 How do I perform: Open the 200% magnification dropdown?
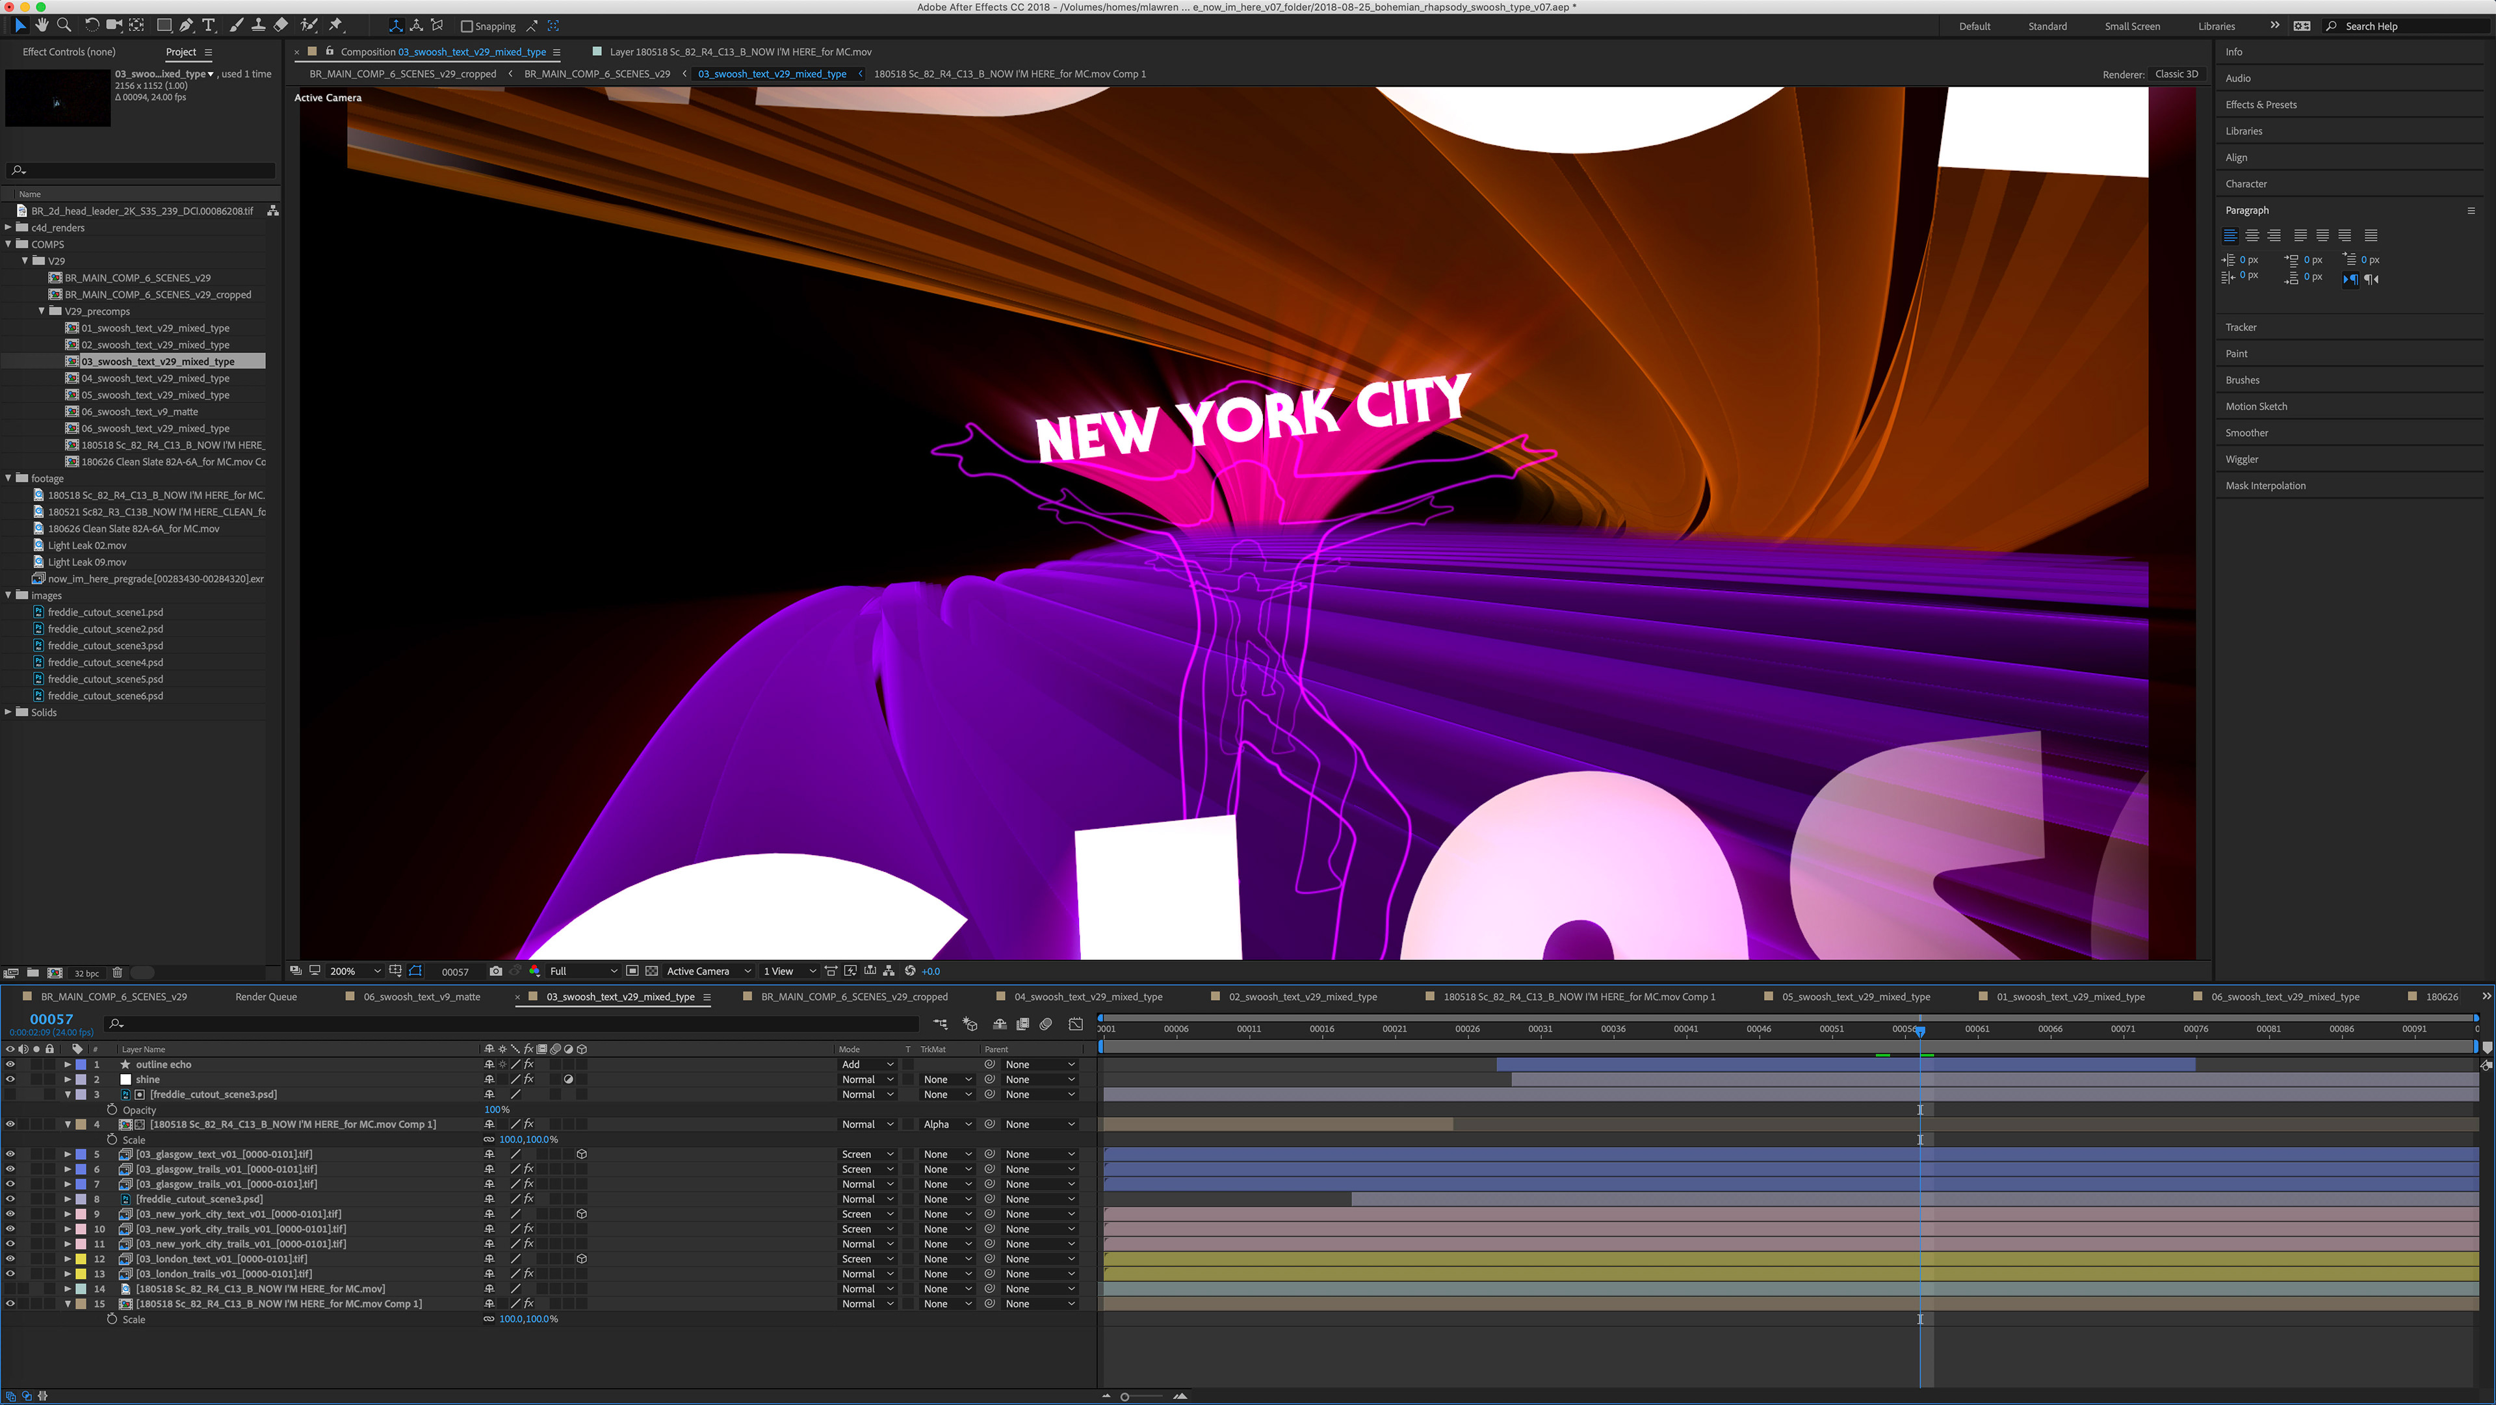click(355, 971)
